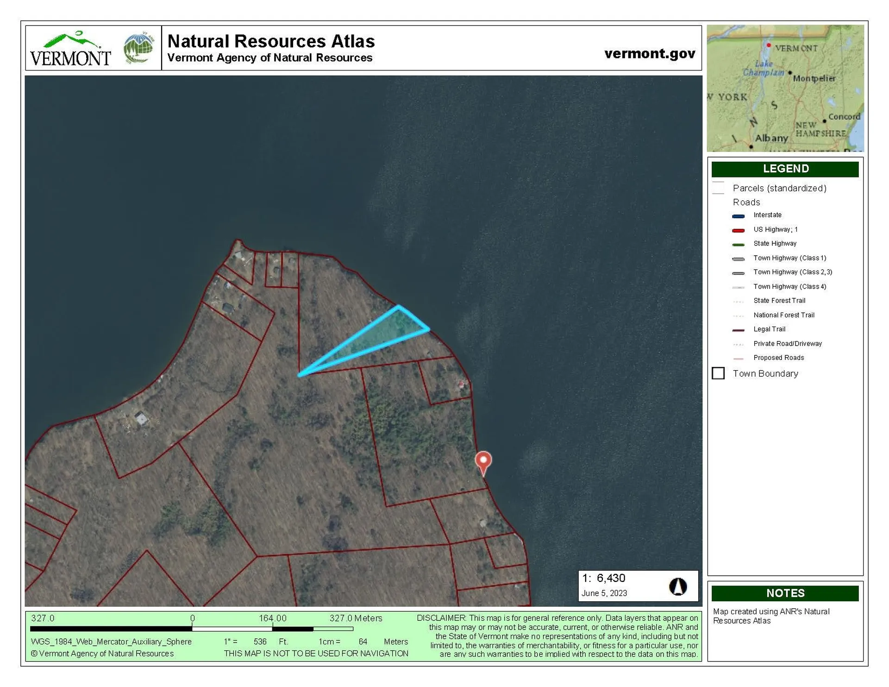Click the north arrow compass icon
The height and width of the screenshot is (687, 889).
pos(678,586)
